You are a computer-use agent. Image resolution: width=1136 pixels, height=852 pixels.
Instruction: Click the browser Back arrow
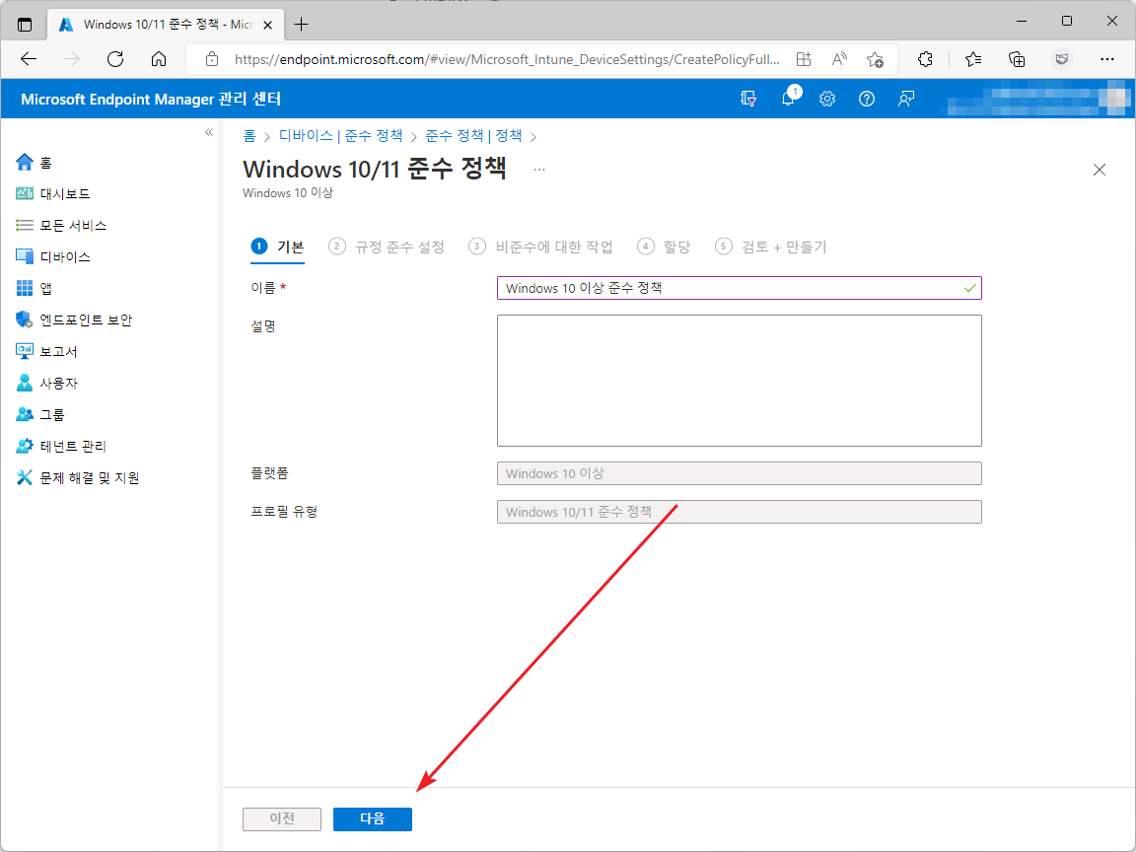tap(29, 59)
